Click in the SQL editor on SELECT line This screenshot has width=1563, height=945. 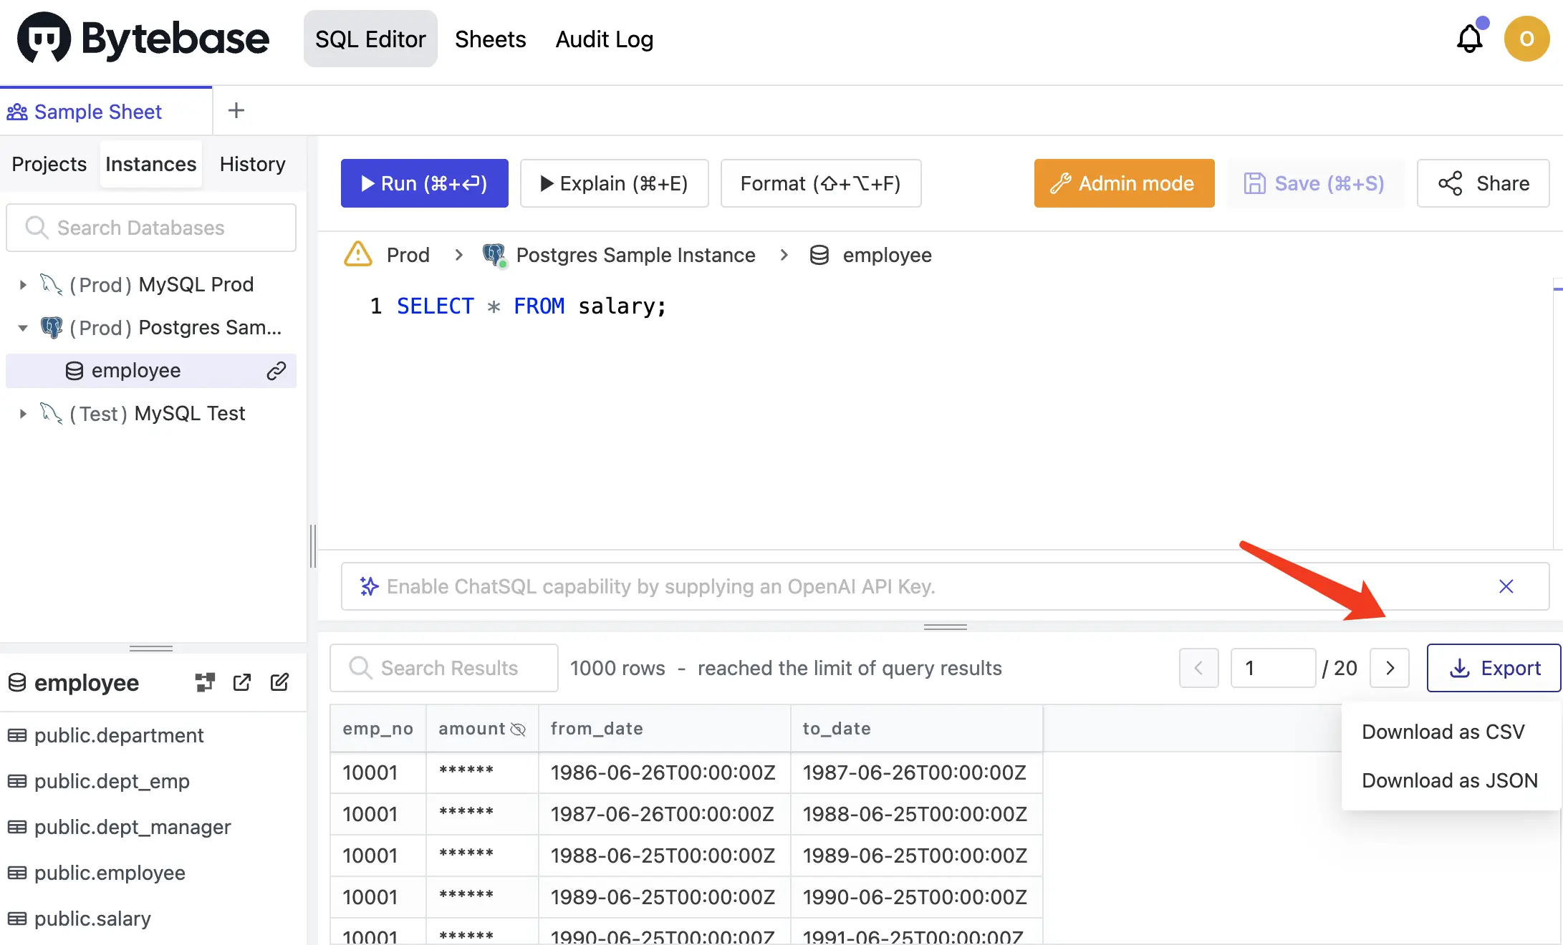[532, 306]
